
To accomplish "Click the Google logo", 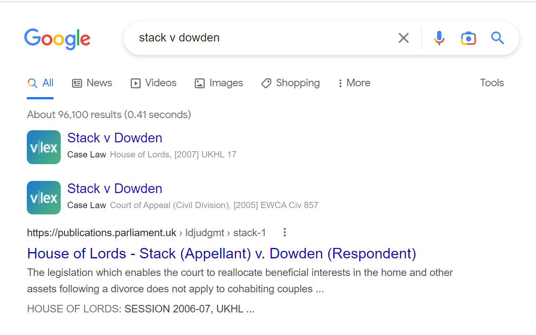I will click(57, 39).
